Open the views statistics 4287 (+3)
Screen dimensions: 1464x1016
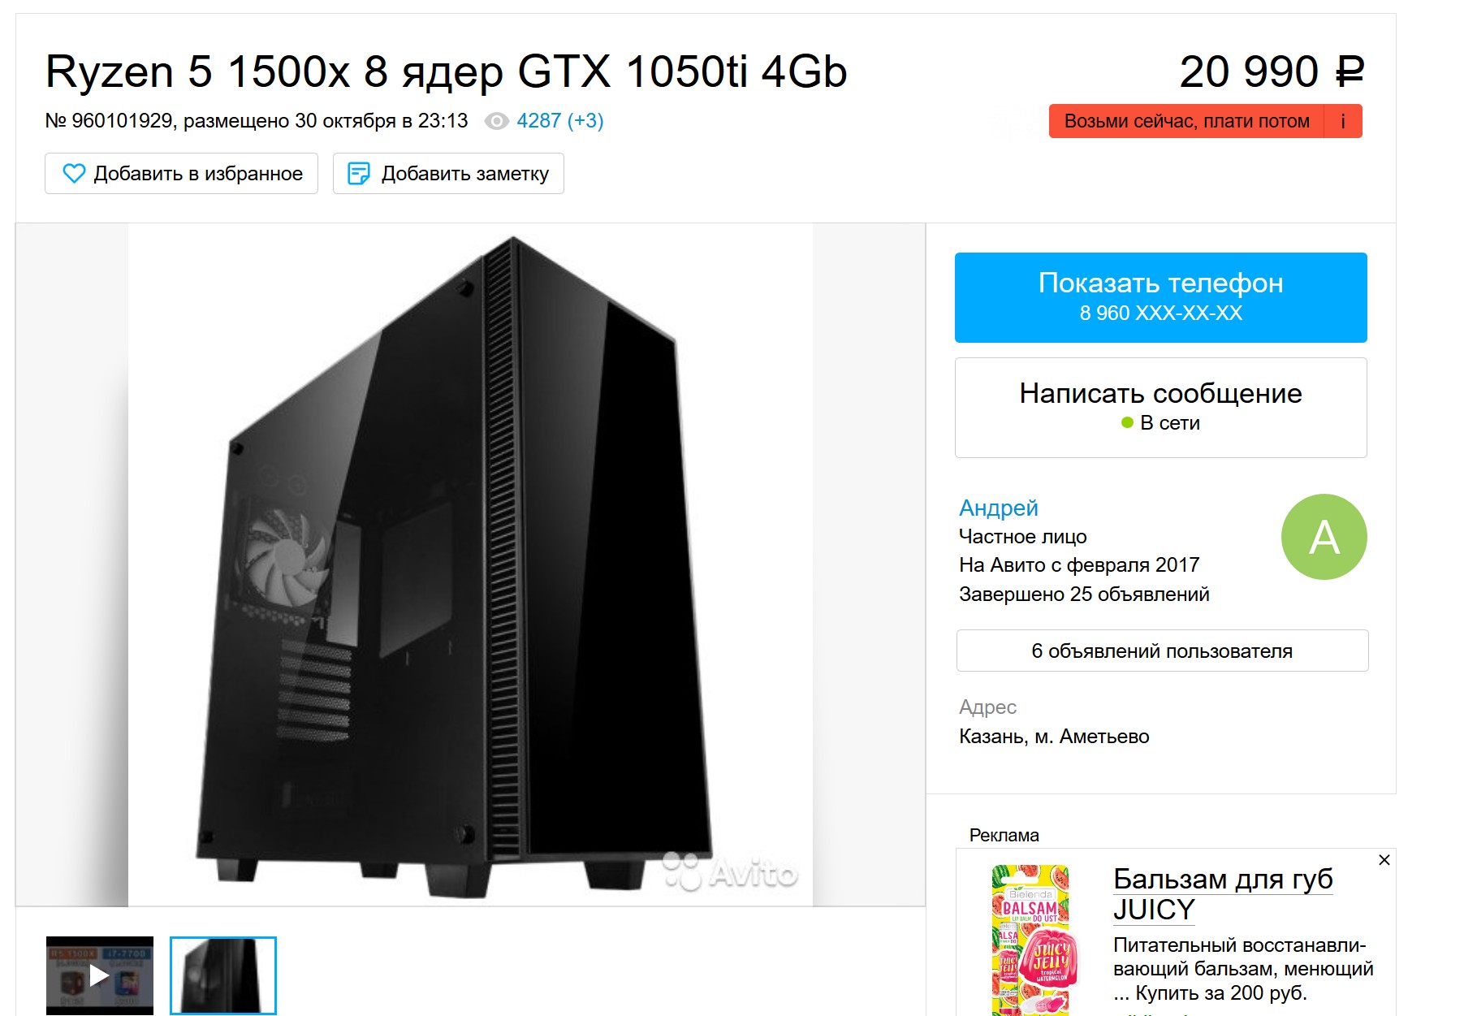tap(559, 121)
